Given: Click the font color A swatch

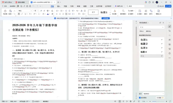Looking at the screenshot, I should (48, 14).
